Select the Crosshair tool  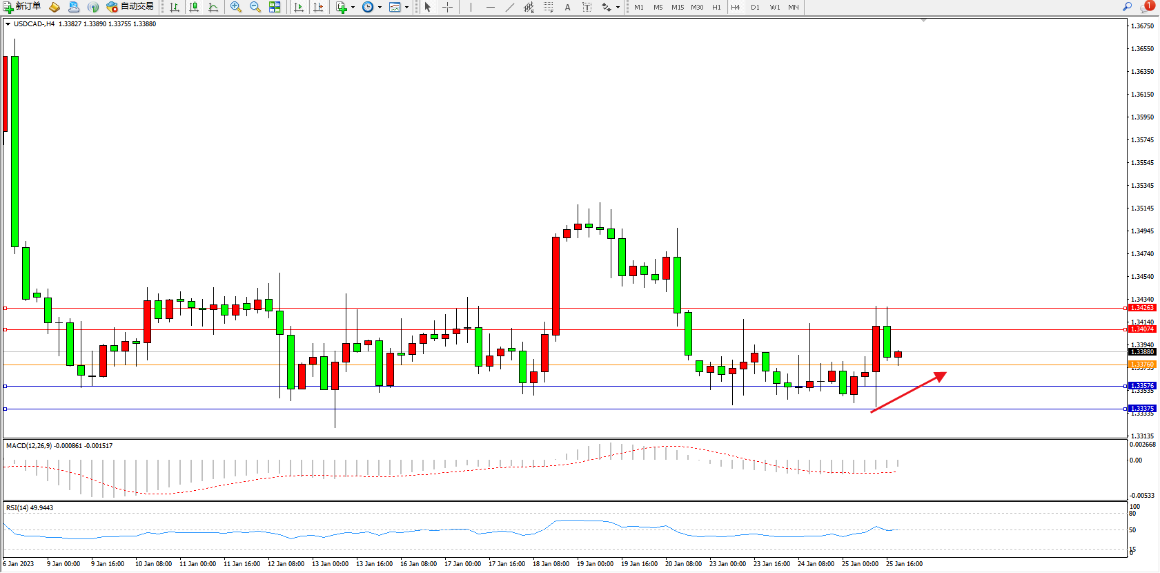448,7
